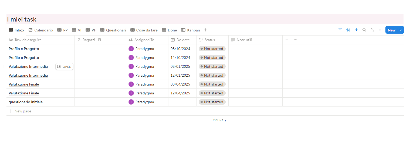Switch to the Inbox tab
This screenshot has width=410, height=149.
pyautogui.click(x=16, y=30)
